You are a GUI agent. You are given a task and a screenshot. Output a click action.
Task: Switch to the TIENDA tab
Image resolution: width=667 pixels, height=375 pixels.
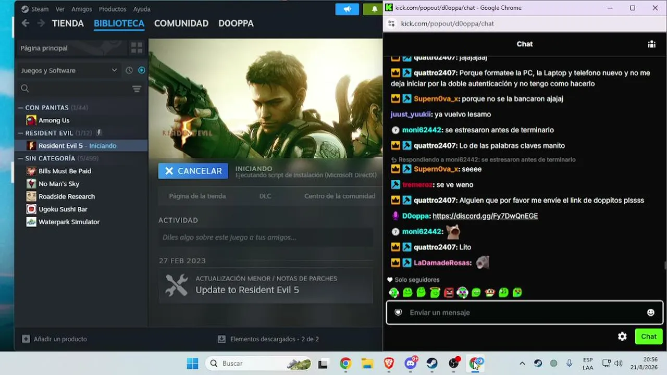point(68,23)
